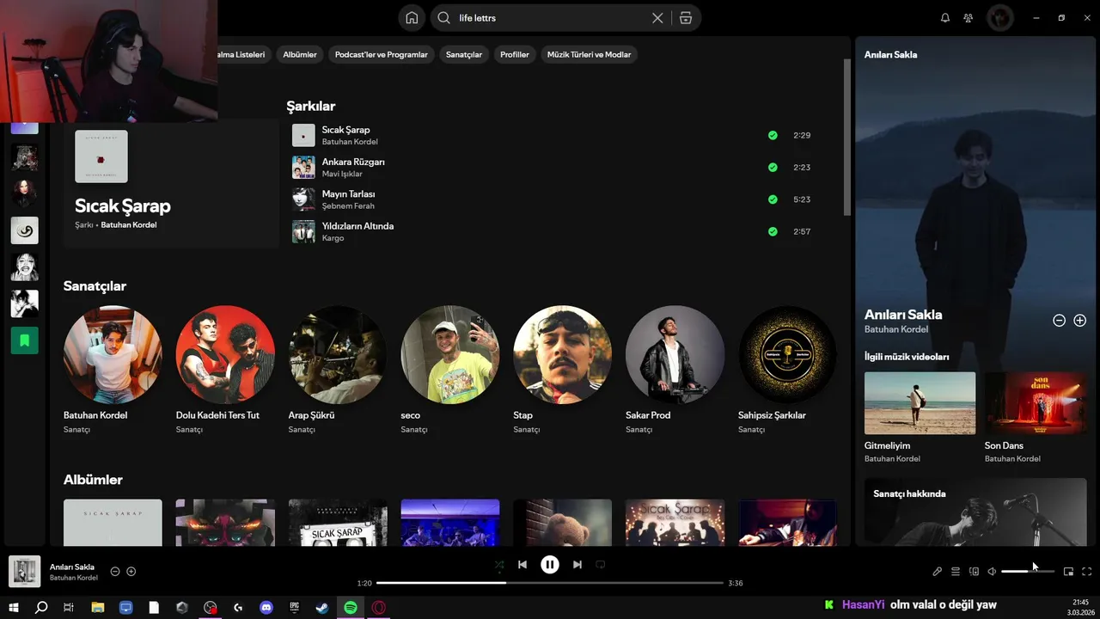Open the browse icon in search bar
1100x619 pixels.
pos(685,18)
